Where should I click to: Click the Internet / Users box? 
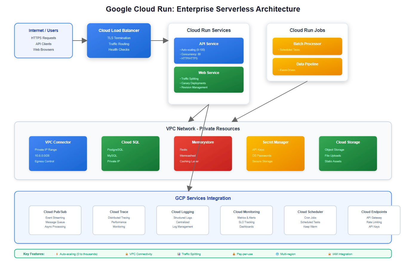coord(44,41)
